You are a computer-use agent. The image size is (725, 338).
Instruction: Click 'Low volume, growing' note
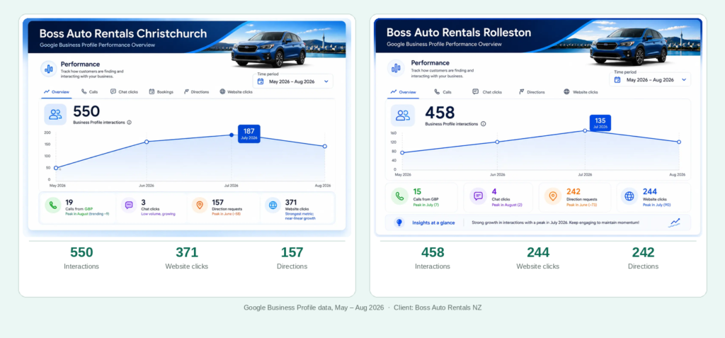[158, 214]
